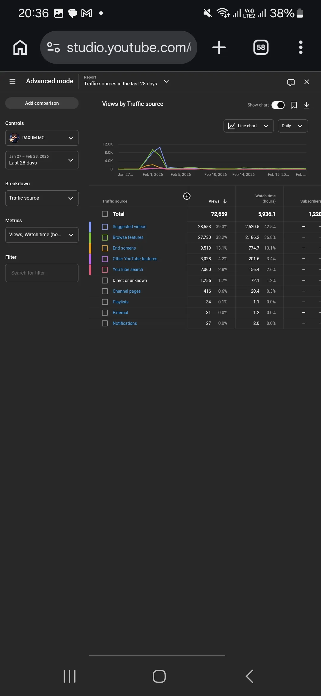Open the Channel pages link
Image resolution: width=321 pixels, height=696 pixels.
point(127,291)
